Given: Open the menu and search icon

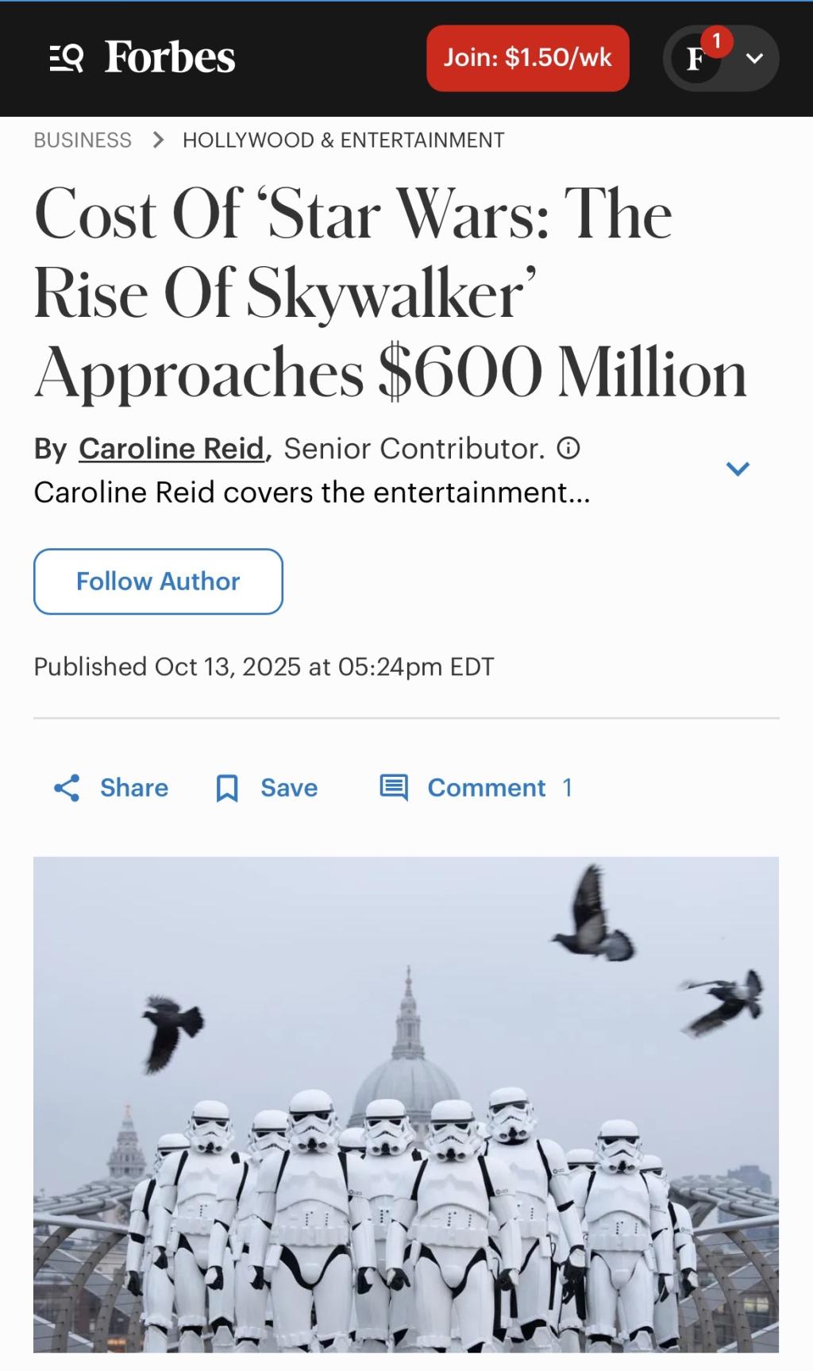Looking at the screenshot, I should (x=66, y=58).
